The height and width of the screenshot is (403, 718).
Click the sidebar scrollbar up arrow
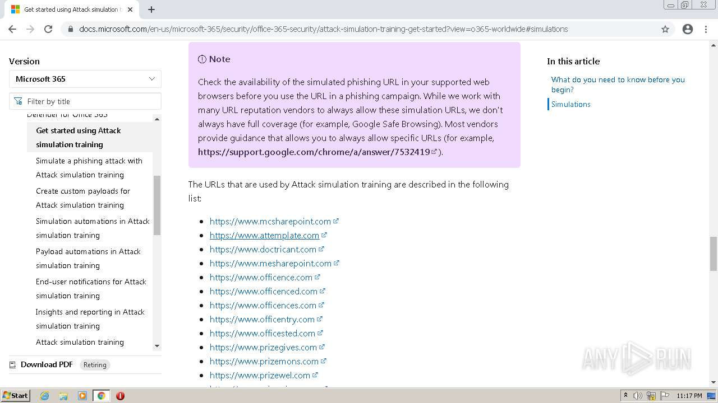coord(157,119)
